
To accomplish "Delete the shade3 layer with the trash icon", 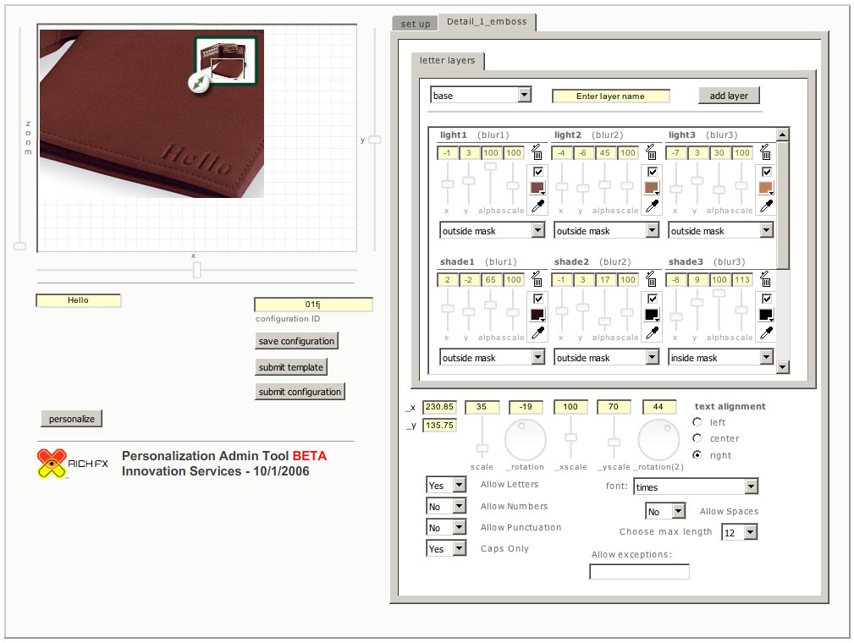I will click(x=765, y=278).
